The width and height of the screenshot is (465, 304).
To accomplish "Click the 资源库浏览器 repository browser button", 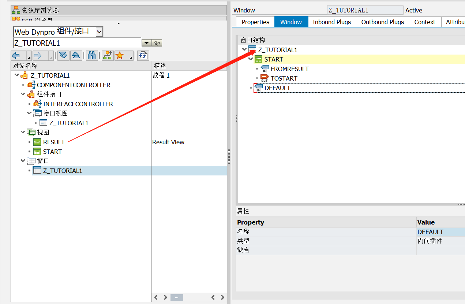I will [40, 11].
